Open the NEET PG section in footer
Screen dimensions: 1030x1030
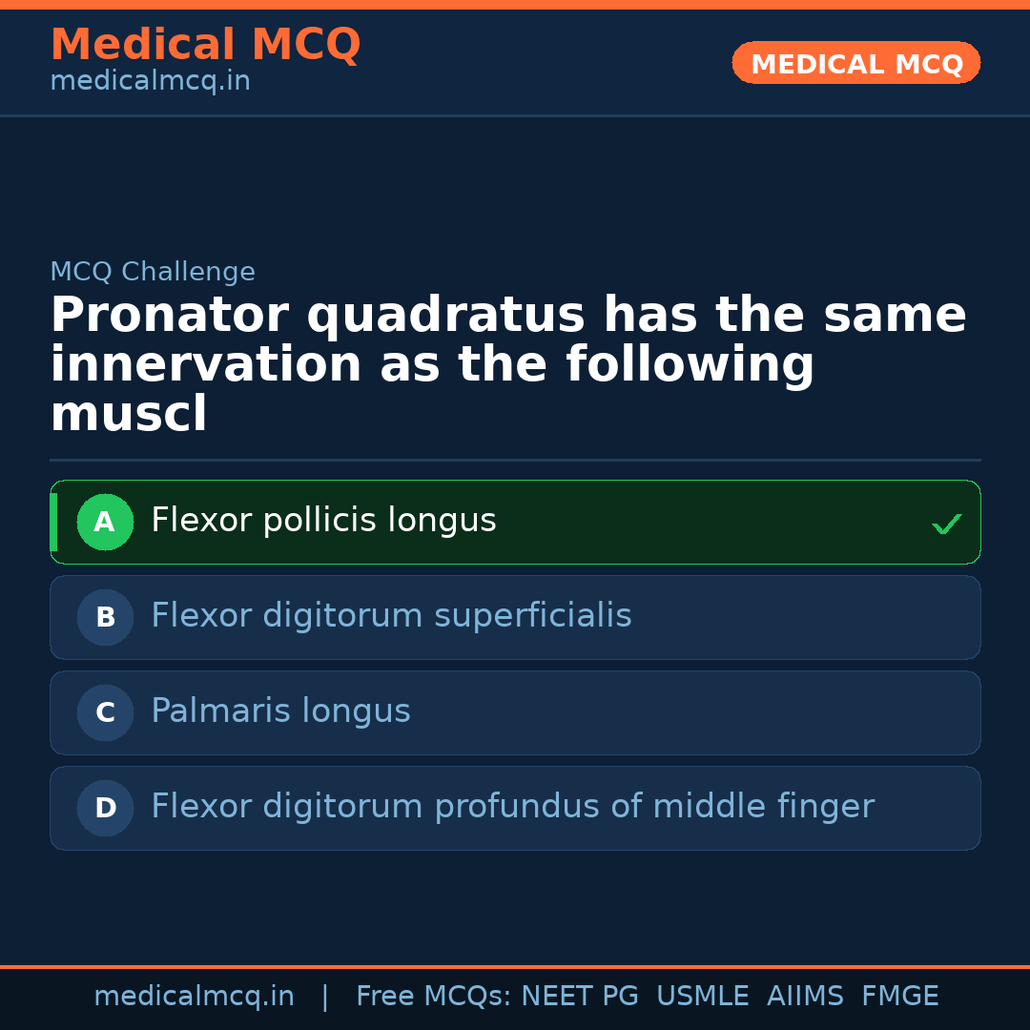[579, 996]
